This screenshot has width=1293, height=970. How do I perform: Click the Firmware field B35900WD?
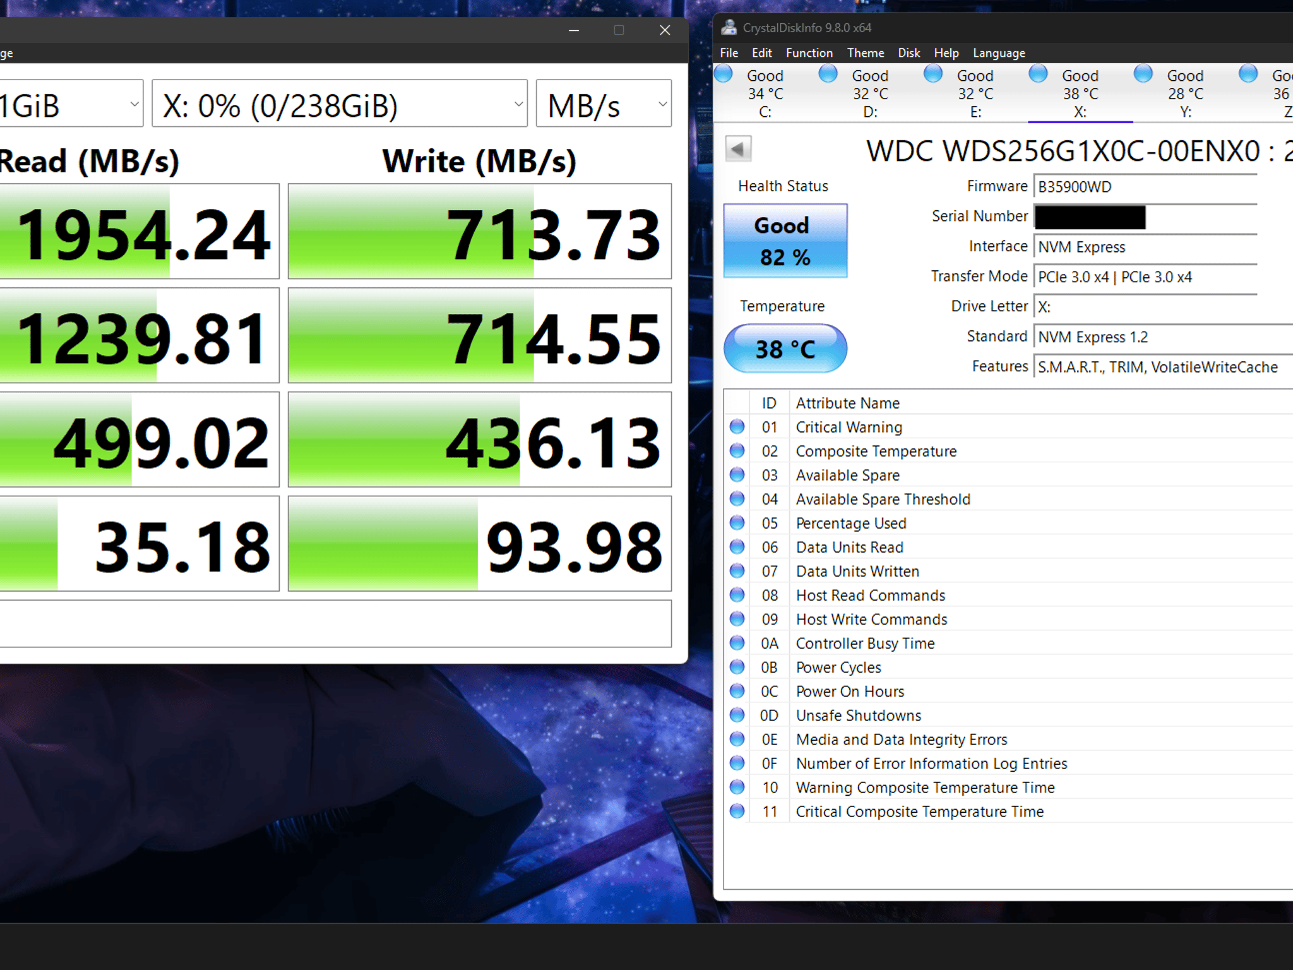click(x=1145, y=187)
